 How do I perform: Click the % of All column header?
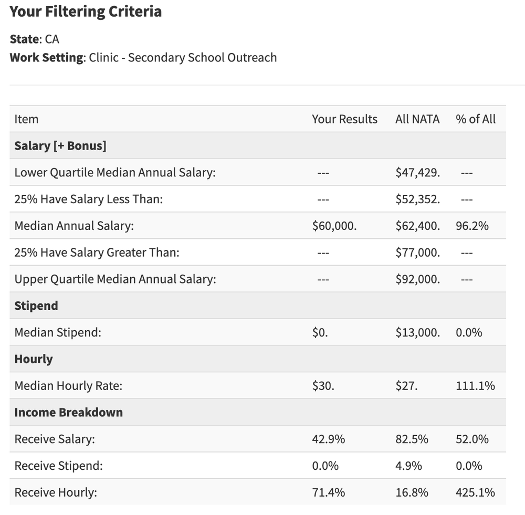476,119
